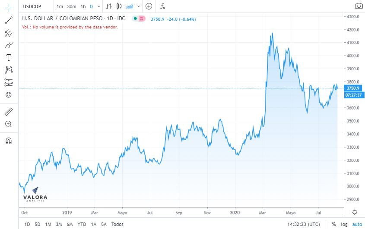The height and width of the screenshot is (229, 365).
Task: Set date range to 3M
Action: click(59, 224)
